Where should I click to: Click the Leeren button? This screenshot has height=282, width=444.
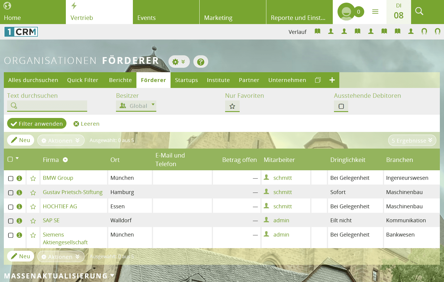[x=87, y=124]
